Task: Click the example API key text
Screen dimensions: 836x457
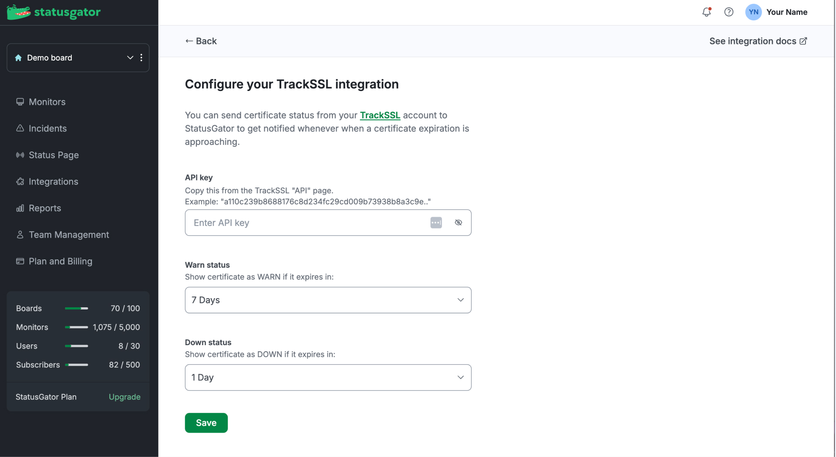Action: pyautogui.click(x=308, y=202)
